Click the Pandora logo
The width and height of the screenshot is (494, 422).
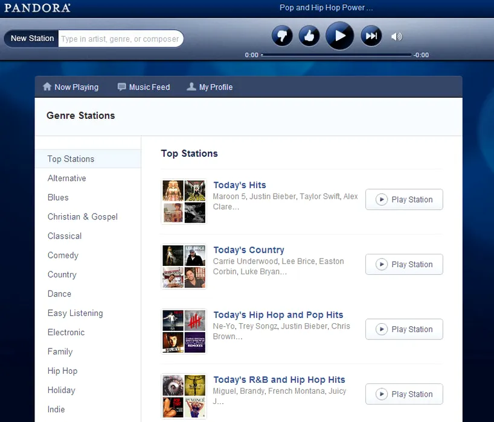(x=37, y=8)
